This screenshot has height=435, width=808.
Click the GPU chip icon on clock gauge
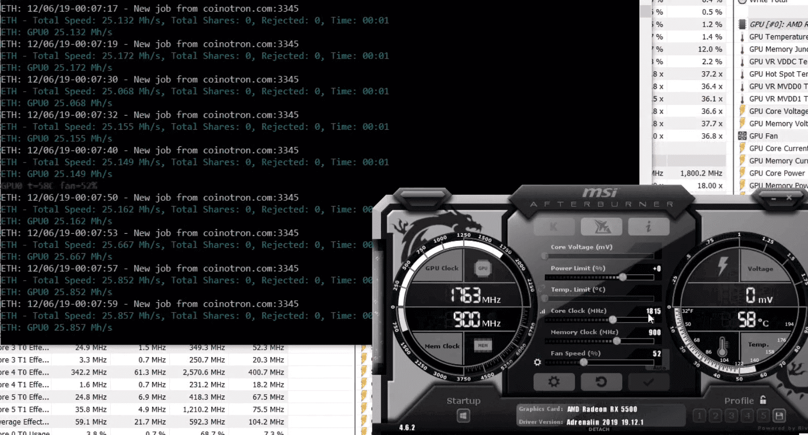point(483,268)
